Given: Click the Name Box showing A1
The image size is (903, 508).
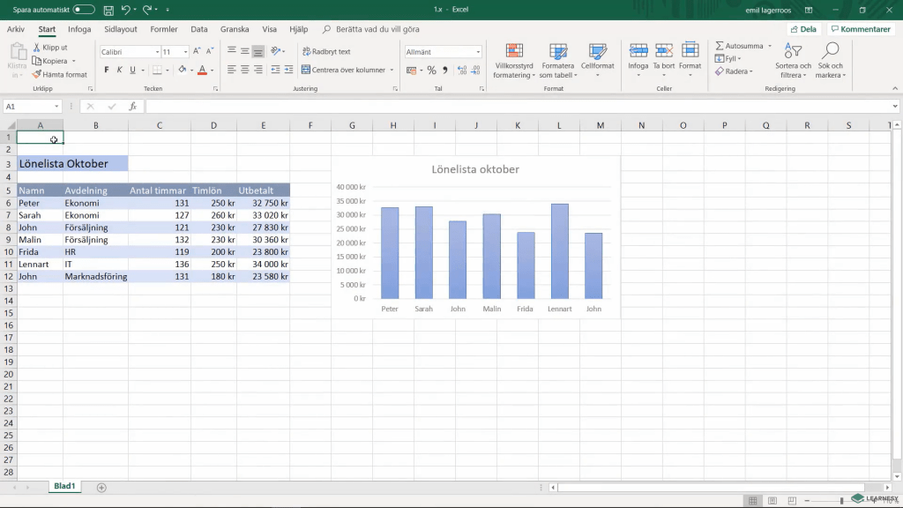Looking at the screenshot, I should (x=32, y=106).
